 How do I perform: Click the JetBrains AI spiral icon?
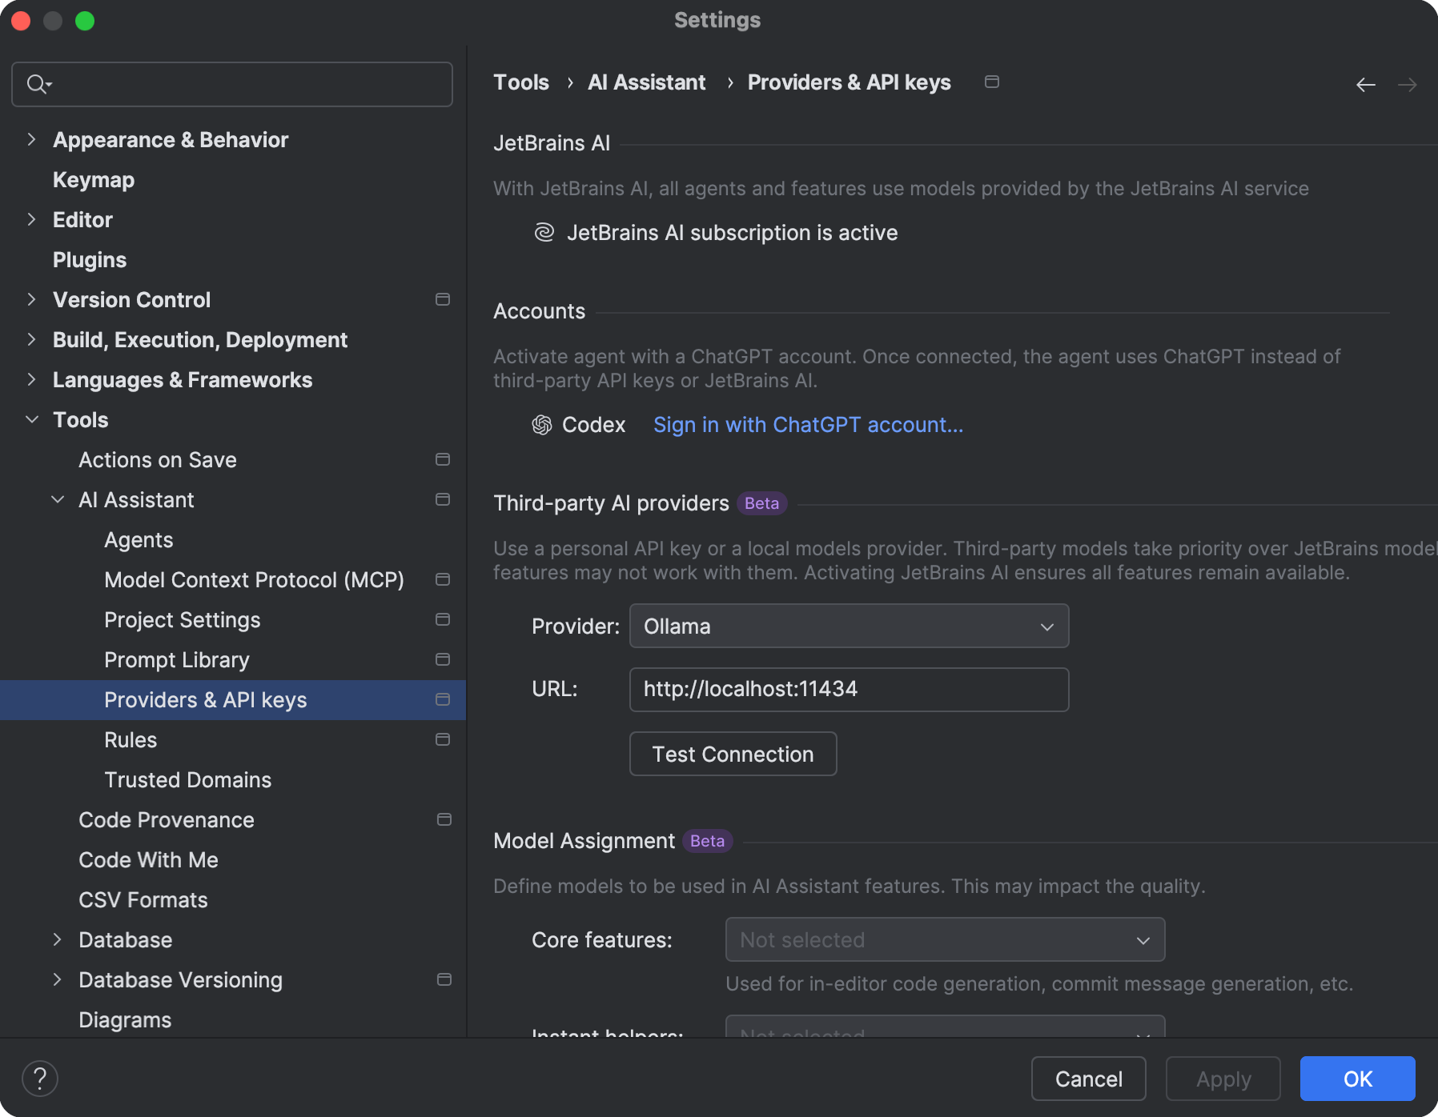(x=544, y=232)
